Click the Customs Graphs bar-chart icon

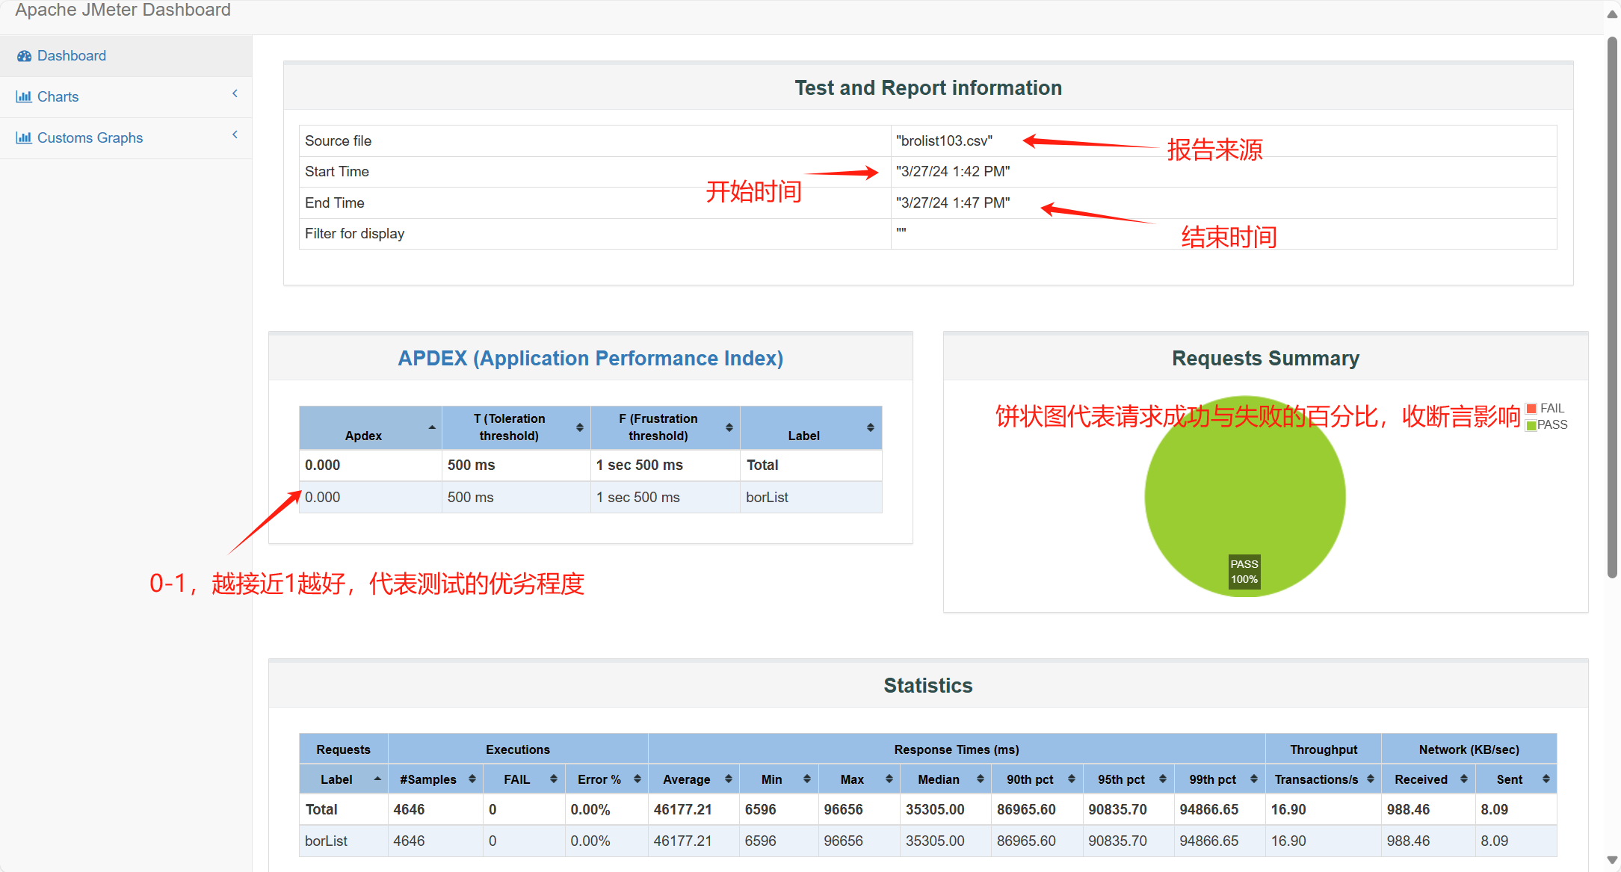pos(24,138)
